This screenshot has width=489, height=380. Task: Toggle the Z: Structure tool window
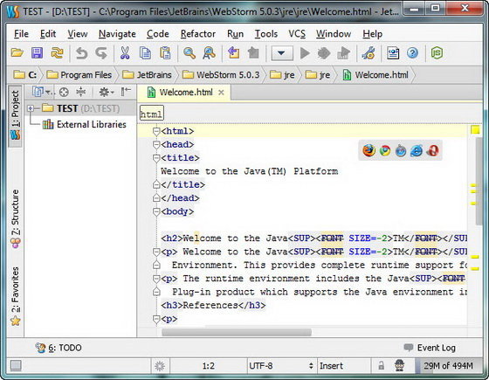(x=16, y=218)
